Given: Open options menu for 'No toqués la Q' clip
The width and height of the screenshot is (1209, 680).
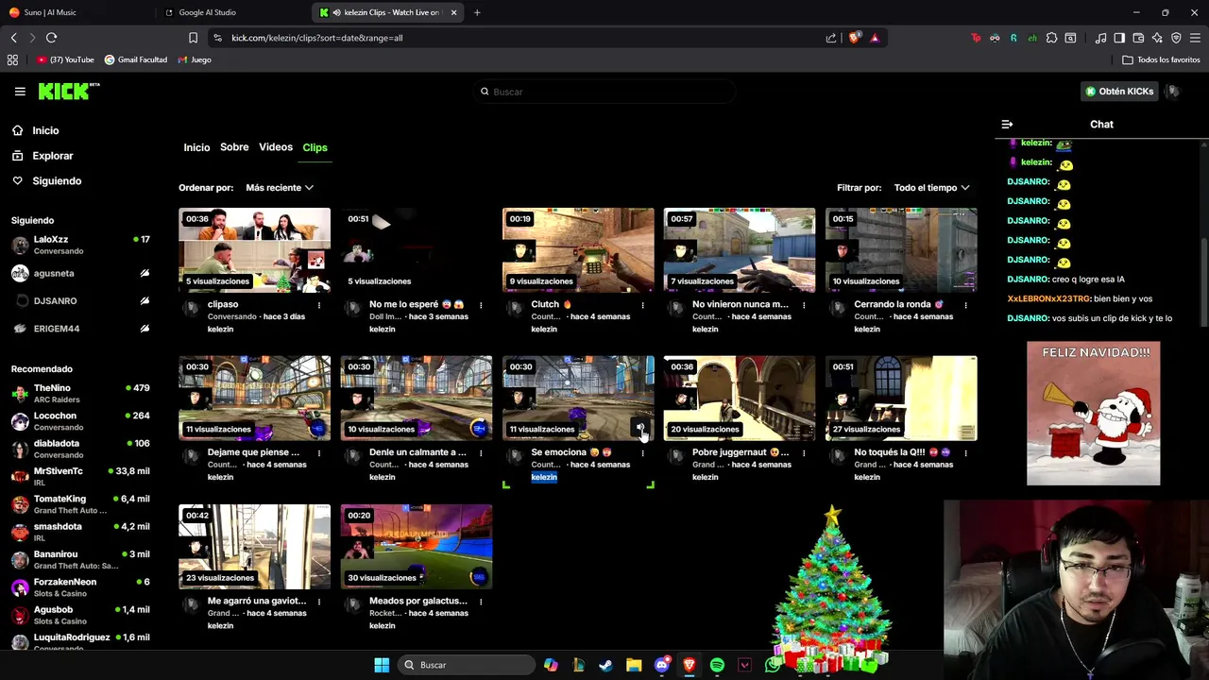Looking at the screenshot, I should click(965, 453).
